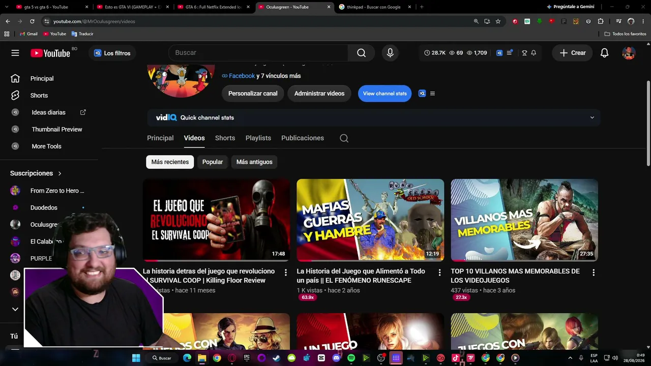Open the Chrome media controls icon
651x366 pixels.
pyautogui.click(x=618, y=21)
